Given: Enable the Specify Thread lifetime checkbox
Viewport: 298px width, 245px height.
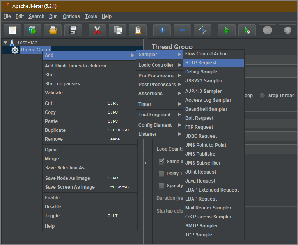Looking at the screenshot, I should [161, 186].
